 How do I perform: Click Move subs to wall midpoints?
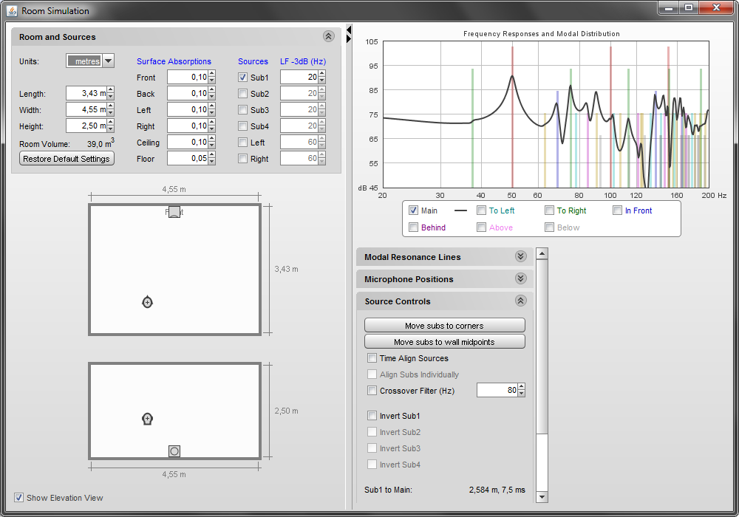(x=444, y=342)
